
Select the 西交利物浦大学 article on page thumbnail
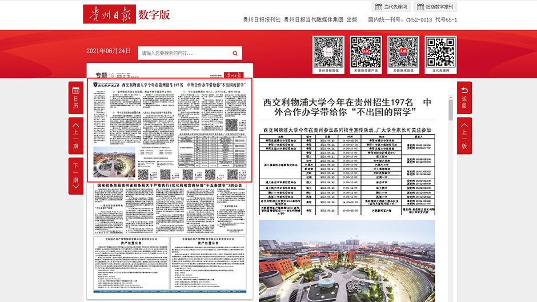pyautogui.click(x=170, y=131)
